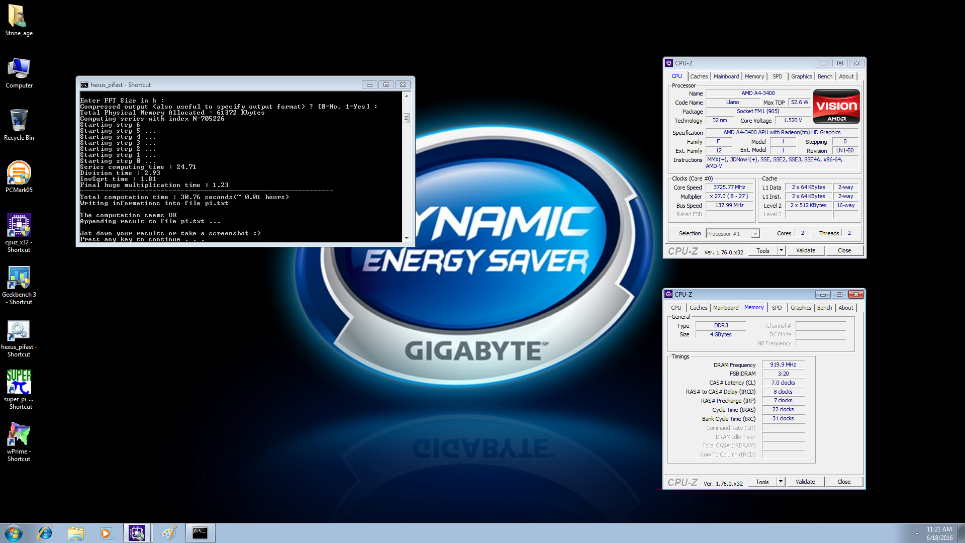Click the console vertical scrollbar thumb
This screenshot has width=965, height=543.
[x=407, y=118]
